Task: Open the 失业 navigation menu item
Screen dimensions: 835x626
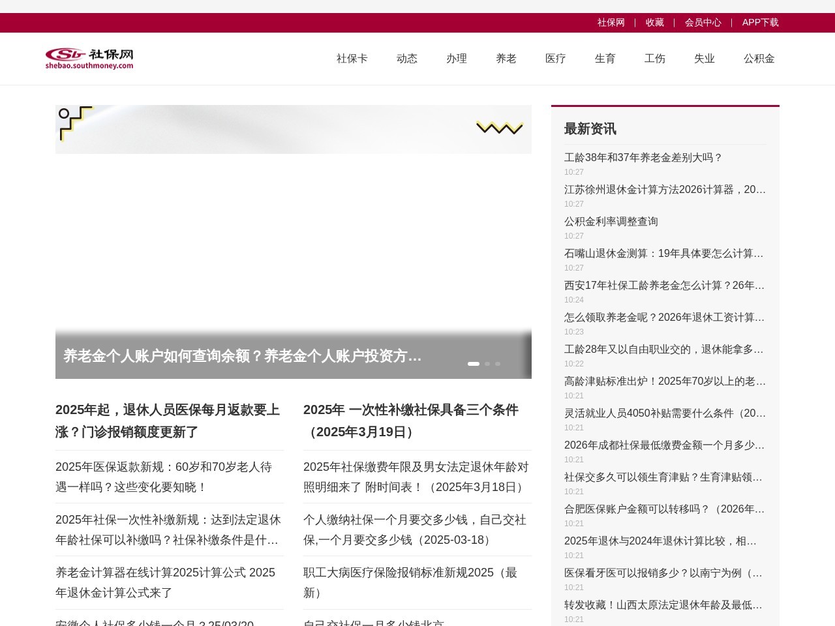Action: (x=705, y=59)
